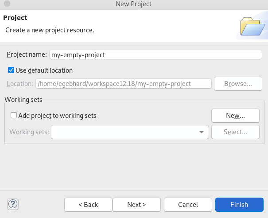Enable Add project to working sets
The image size is (268, 218).
point(14,115)
